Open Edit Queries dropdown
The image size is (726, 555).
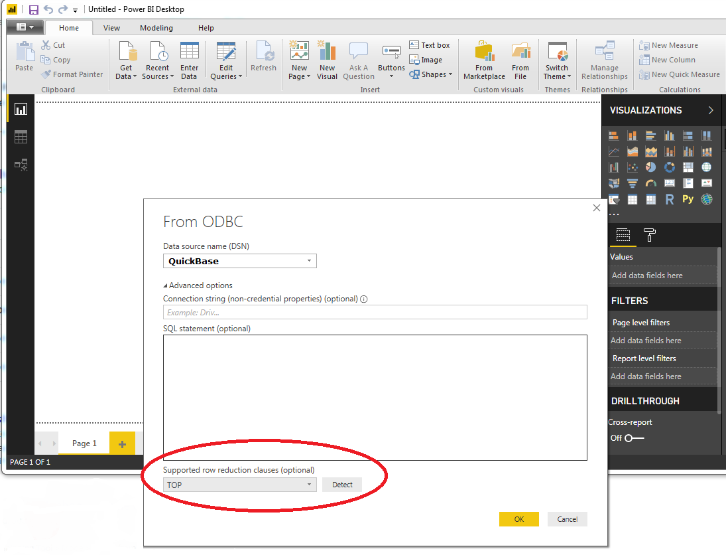226,60
